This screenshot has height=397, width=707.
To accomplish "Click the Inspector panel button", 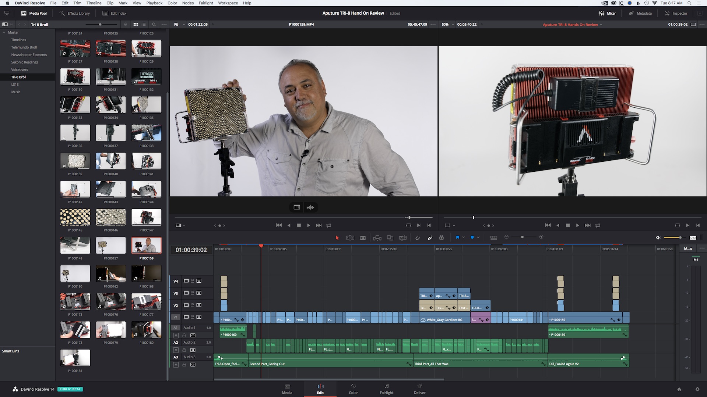I will [x=676, y=13].
